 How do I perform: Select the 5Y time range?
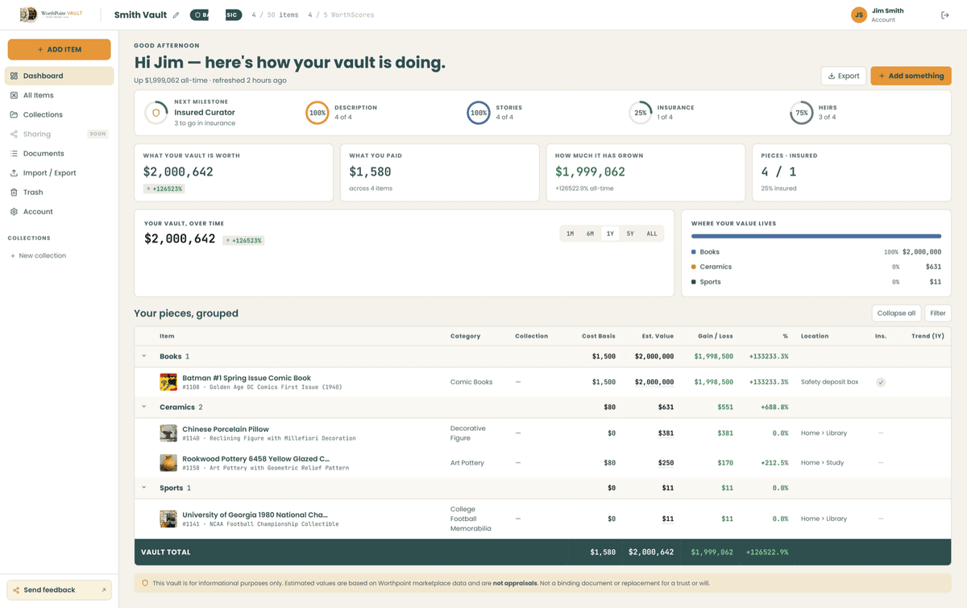630,234
